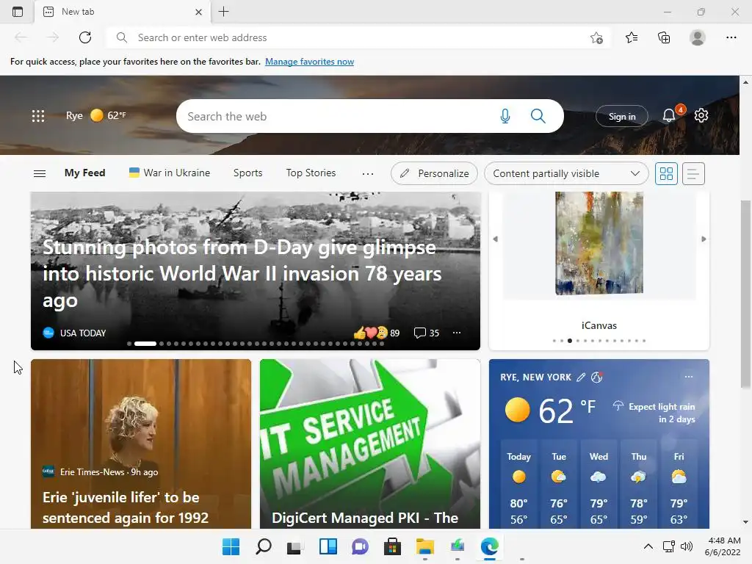Open Widgets from the taskbar
Viewport: 752px width, 564px height.
coord(328,546)
